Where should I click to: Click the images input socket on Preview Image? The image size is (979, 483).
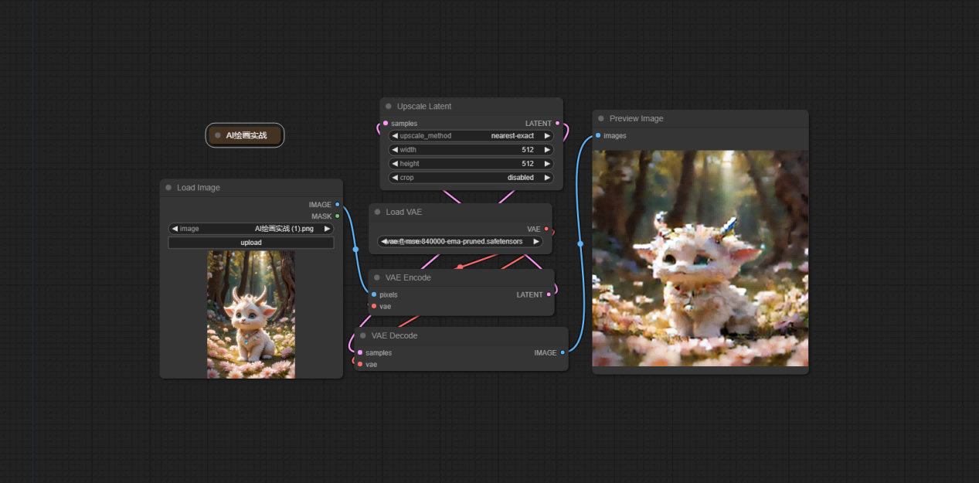598,136
